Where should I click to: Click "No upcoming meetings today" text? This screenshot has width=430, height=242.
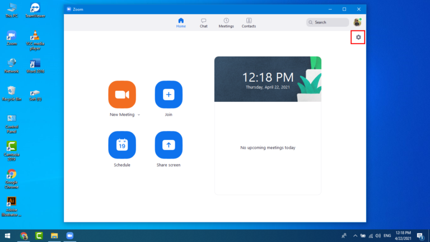(268, 148)
